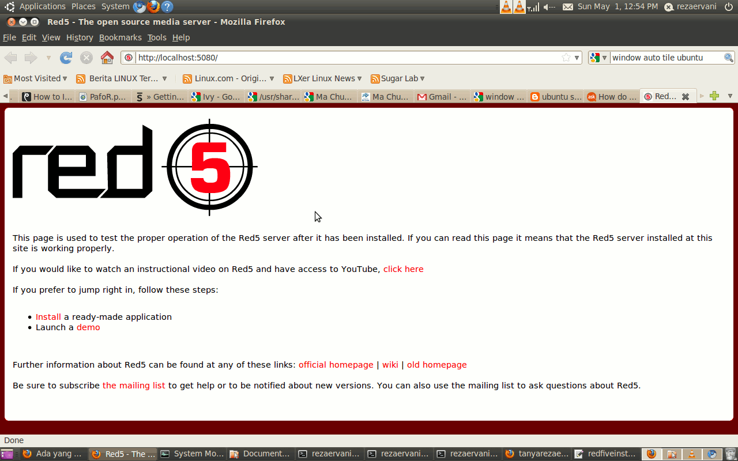Screen dimensions: 738x461
Task: Switch to the 'ubuntu s...' tab
Action: 555,97
